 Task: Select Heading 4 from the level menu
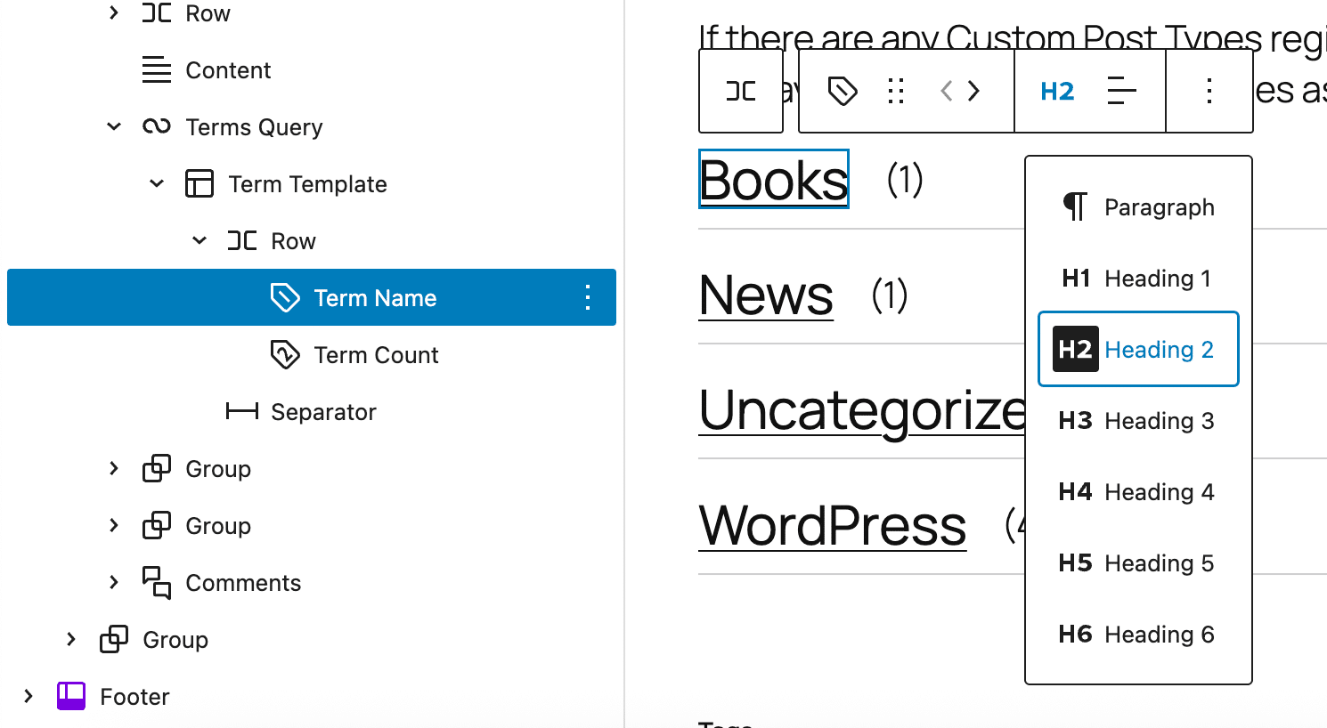[1136, 491]
